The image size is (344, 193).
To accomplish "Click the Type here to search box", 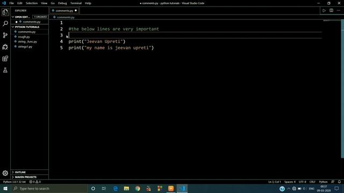I will point(49,188).
